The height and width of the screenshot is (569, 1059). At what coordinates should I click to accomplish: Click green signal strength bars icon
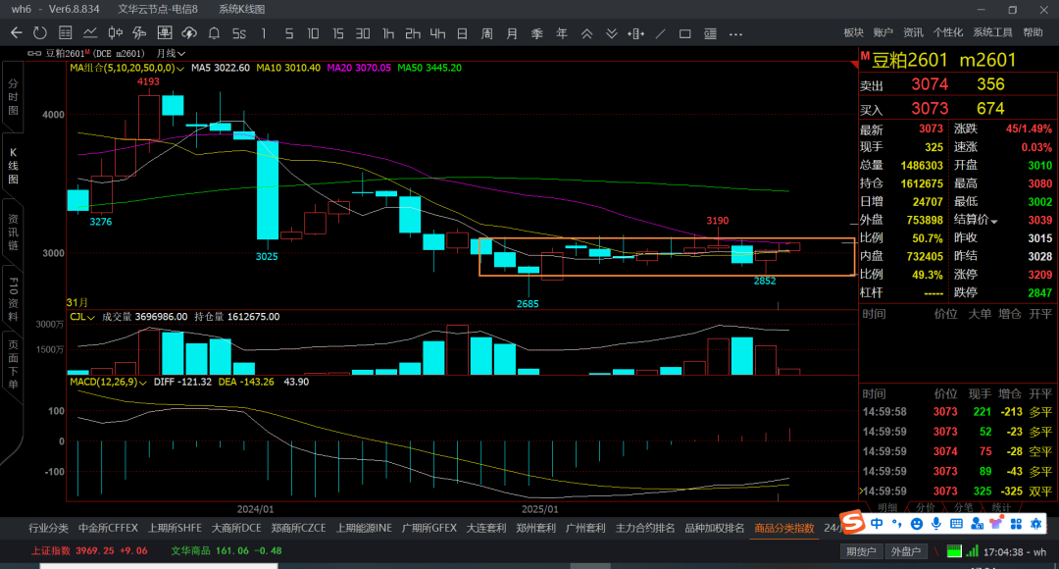click(x=972, y=551)
